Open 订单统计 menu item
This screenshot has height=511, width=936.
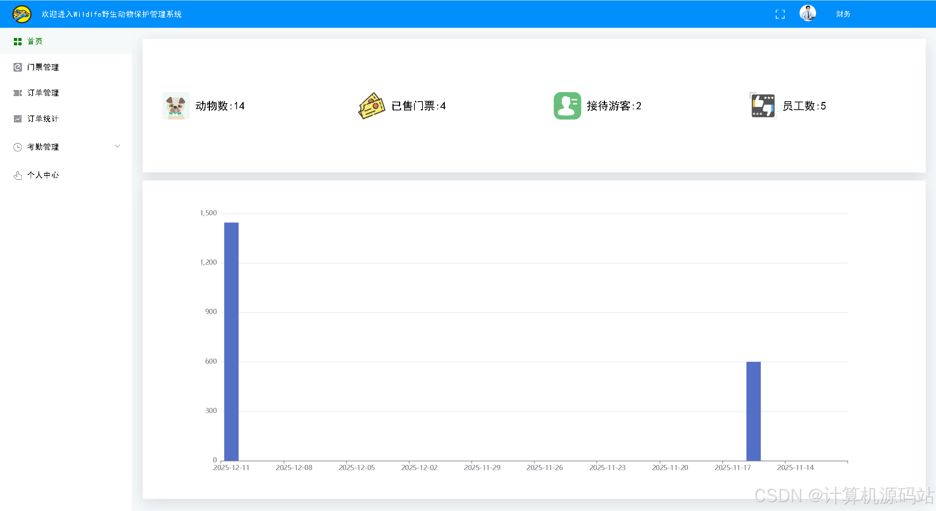tap(66, 119)
